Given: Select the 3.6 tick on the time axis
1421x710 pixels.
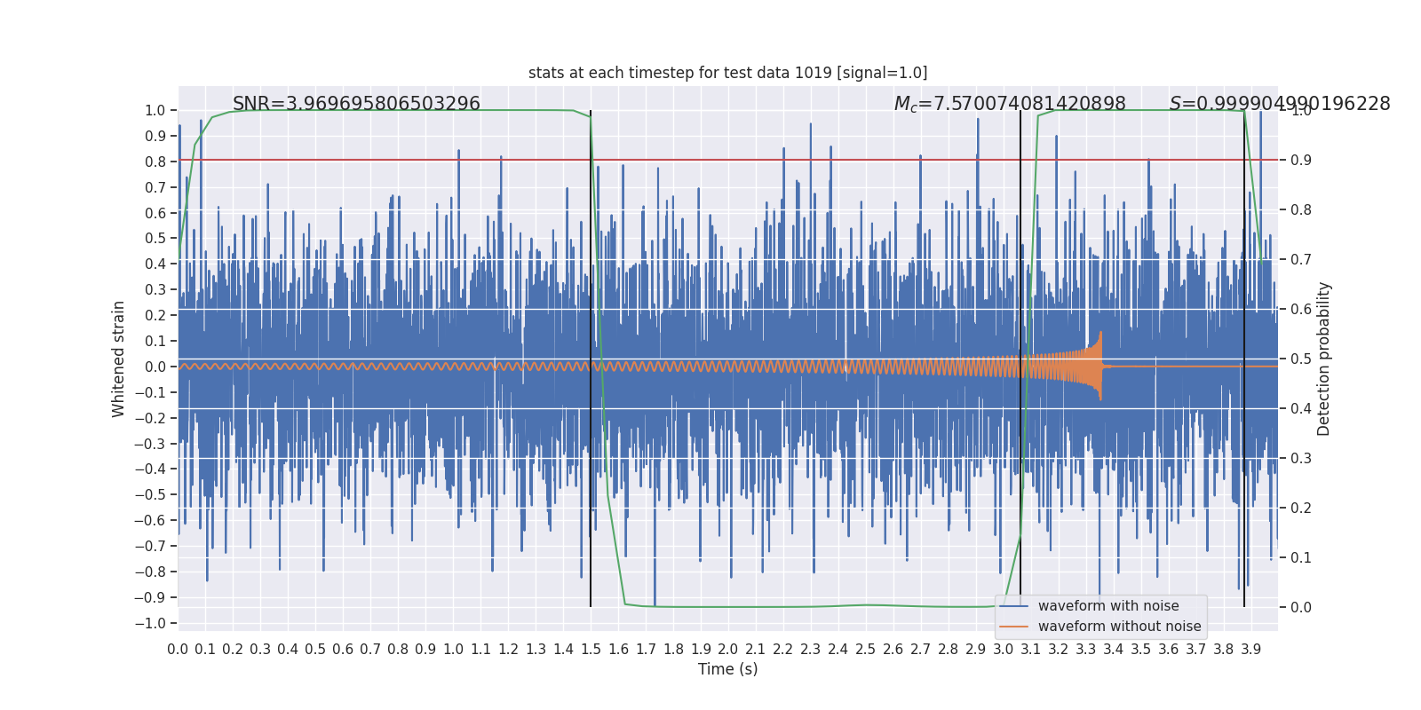Looking at the screenshot, I should pyautogui.click(x=1169, y=650).
